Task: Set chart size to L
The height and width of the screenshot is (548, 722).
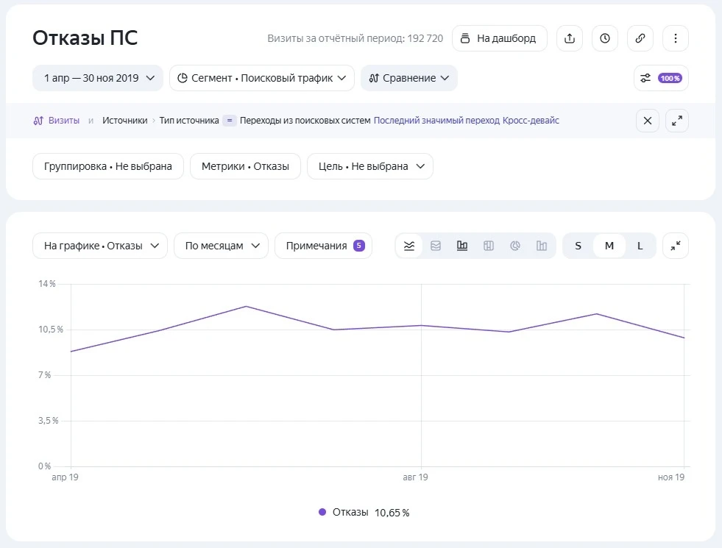Action: (640, 246)
